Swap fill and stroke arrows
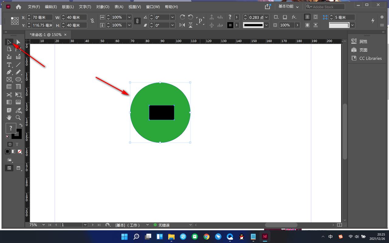Screen dimensions: 389x243 [x=21, y=125]
